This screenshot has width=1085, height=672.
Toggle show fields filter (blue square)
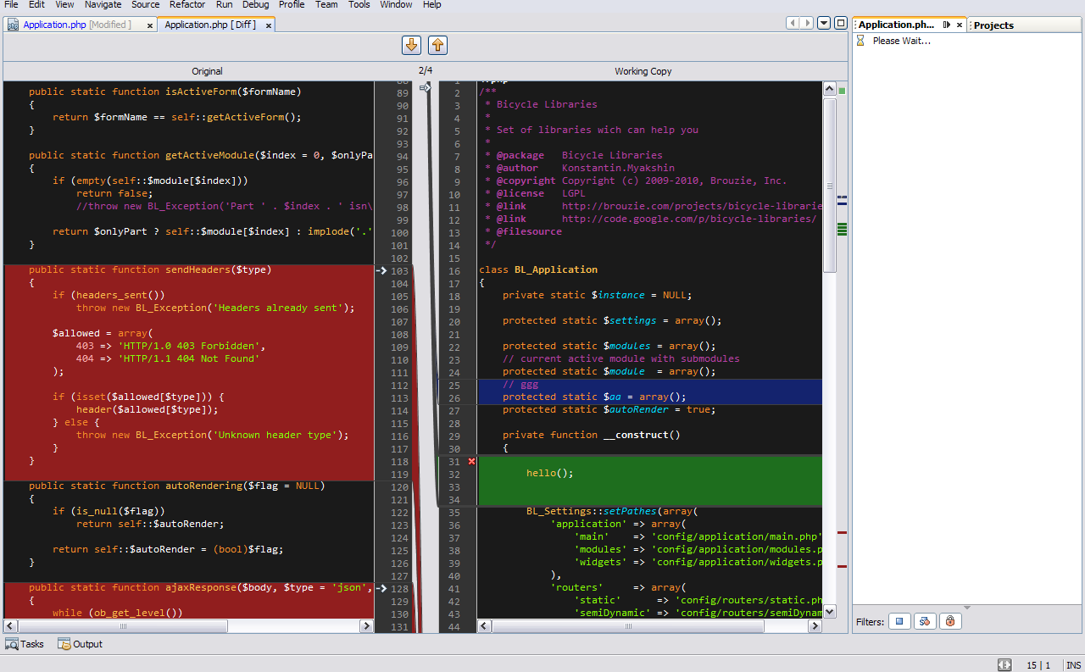click(900, 621)
